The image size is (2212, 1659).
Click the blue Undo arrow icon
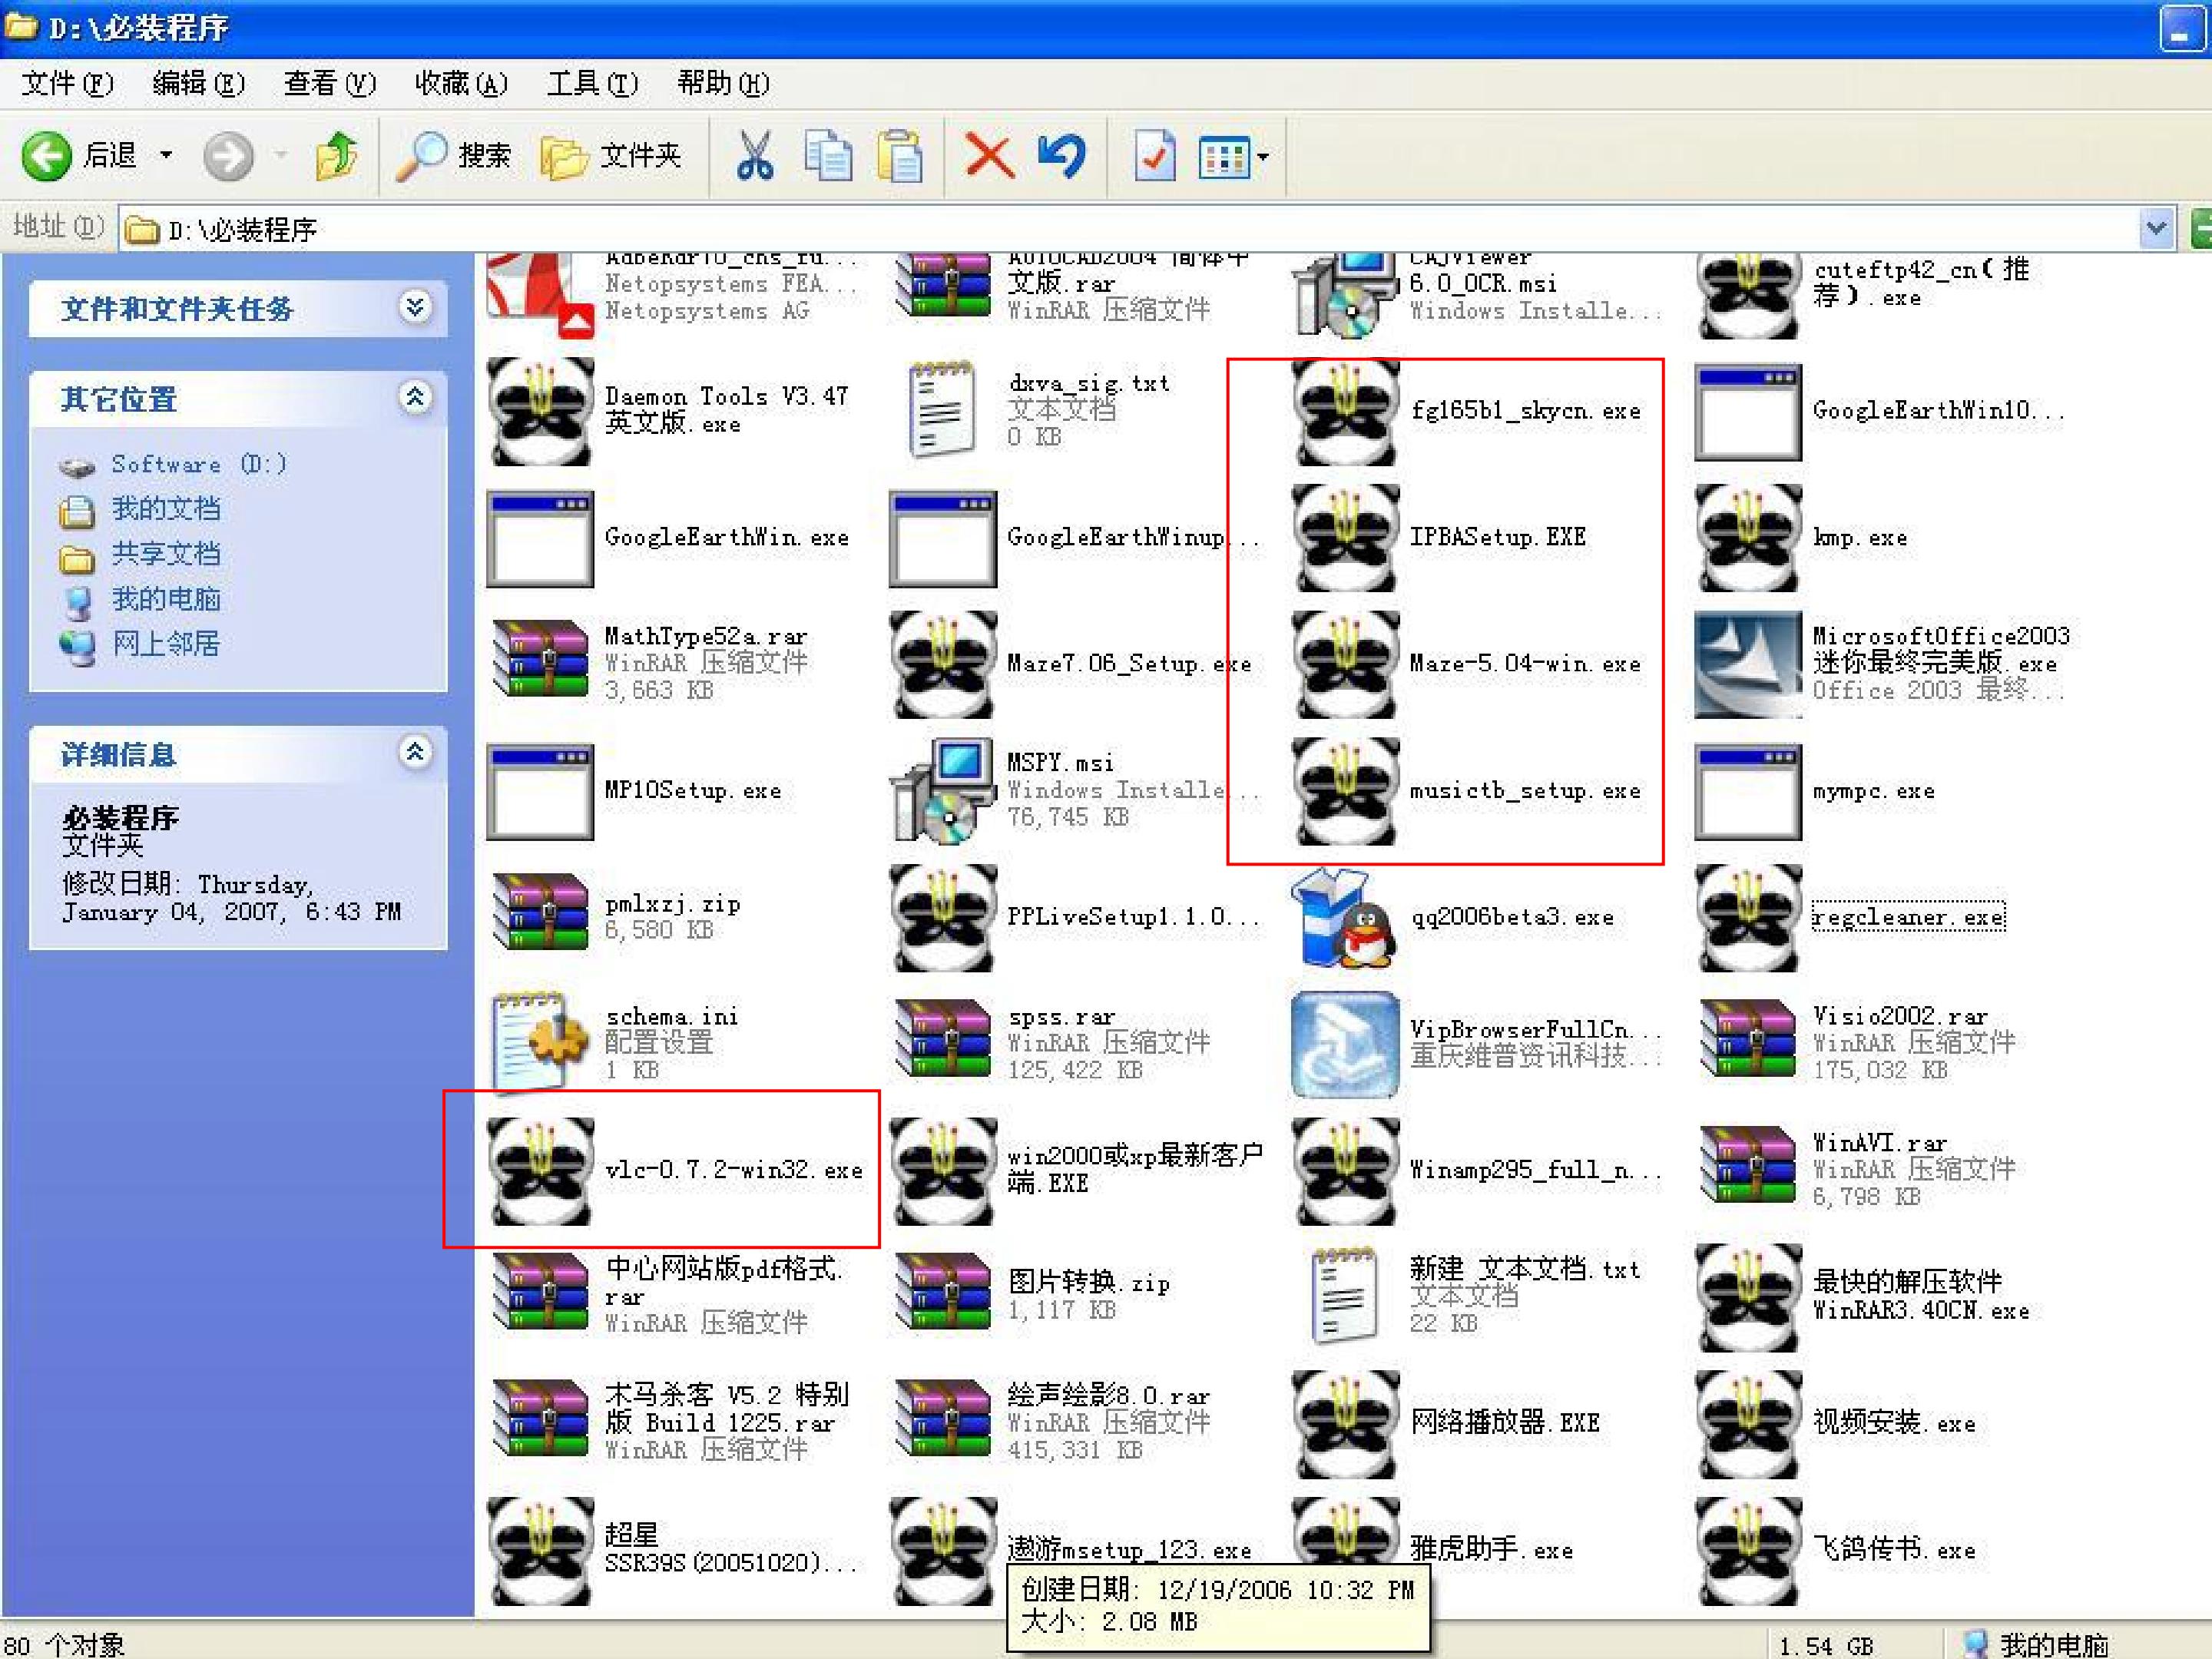point(1061,156)
